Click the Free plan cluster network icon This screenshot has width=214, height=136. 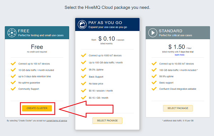[12, 33]
